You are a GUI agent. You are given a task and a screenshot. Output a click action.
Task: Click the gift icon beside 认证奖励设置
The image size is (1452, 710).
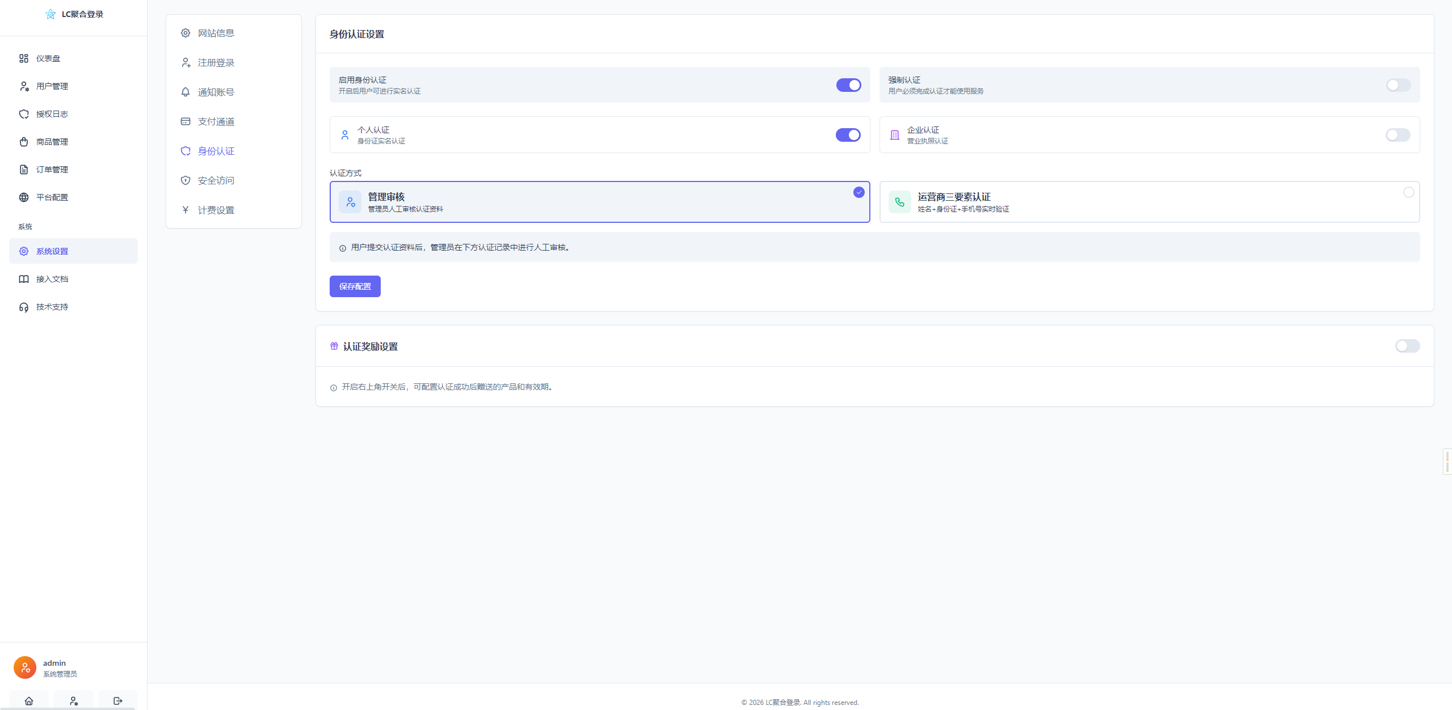[x=334, y=346]
